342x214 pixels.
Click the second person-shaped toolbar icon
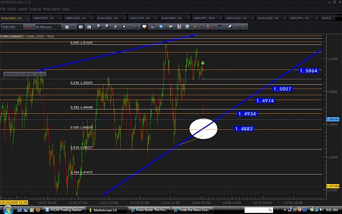[107, 27]
